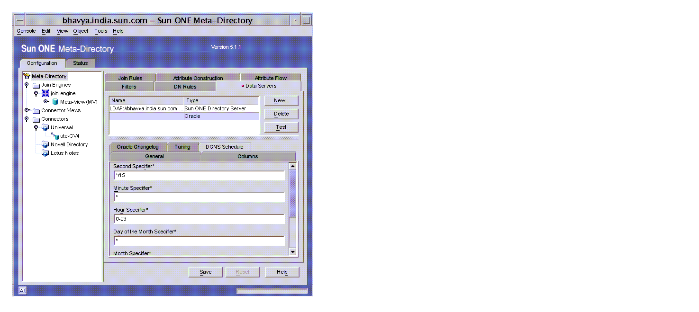Open the Tuning tab
Viewport: 699px width, 312px height.
182,147
